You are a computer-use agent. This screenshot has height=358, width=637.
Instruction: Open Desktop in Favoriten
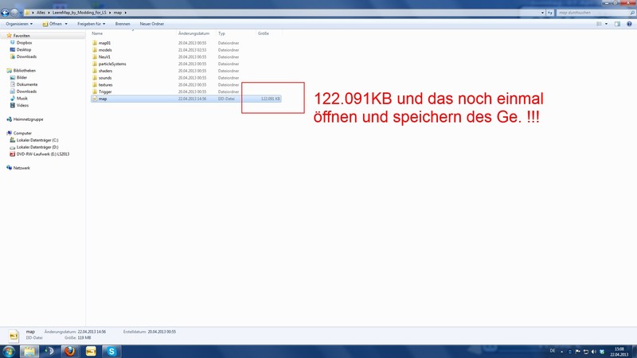coord(24,49)
